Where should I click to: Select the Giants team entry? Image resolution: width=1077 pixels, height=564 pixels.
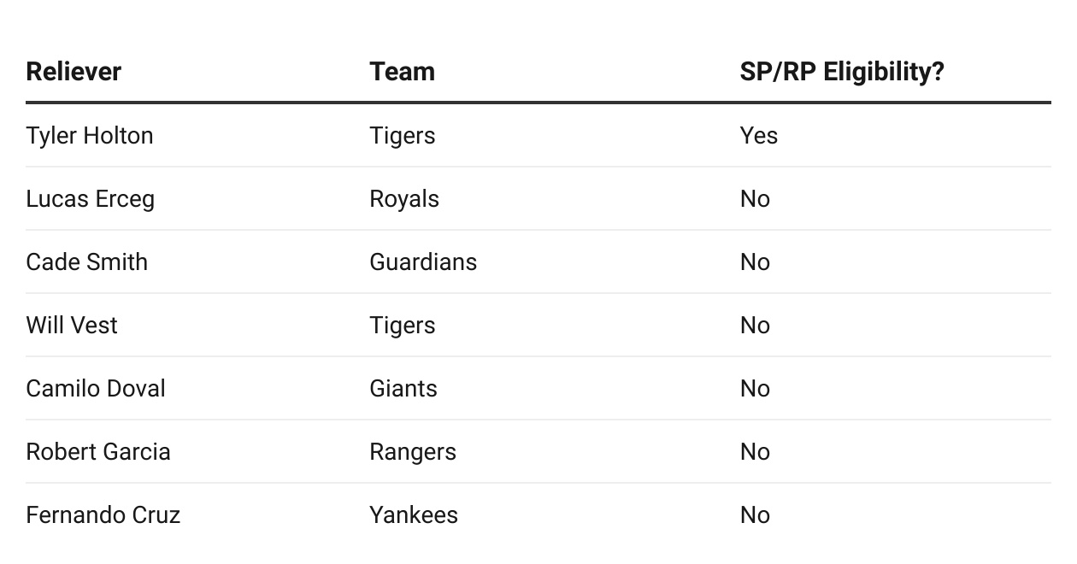[x=403, y=389]
